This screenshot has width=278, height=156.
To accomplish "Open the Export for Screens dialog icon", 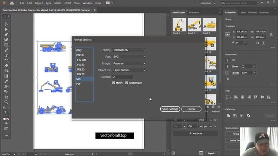I will tap(201, 153).
